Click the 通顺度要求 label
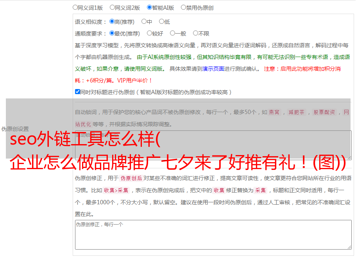Image resolution: width=356 pixels, height=257 pixels. [91, 34]
